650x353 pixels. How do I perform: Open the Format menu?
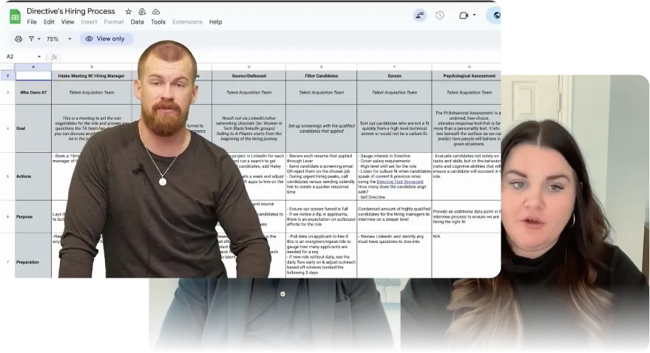(114, 22)
